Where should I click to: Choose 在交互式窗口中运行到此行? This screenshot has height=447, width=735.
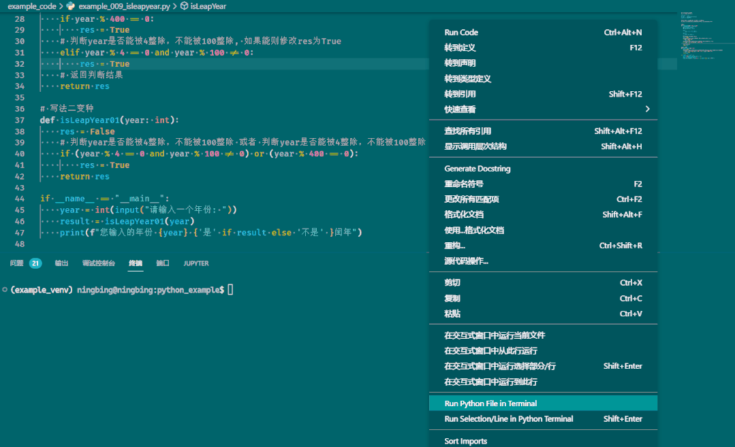(543, 382)
